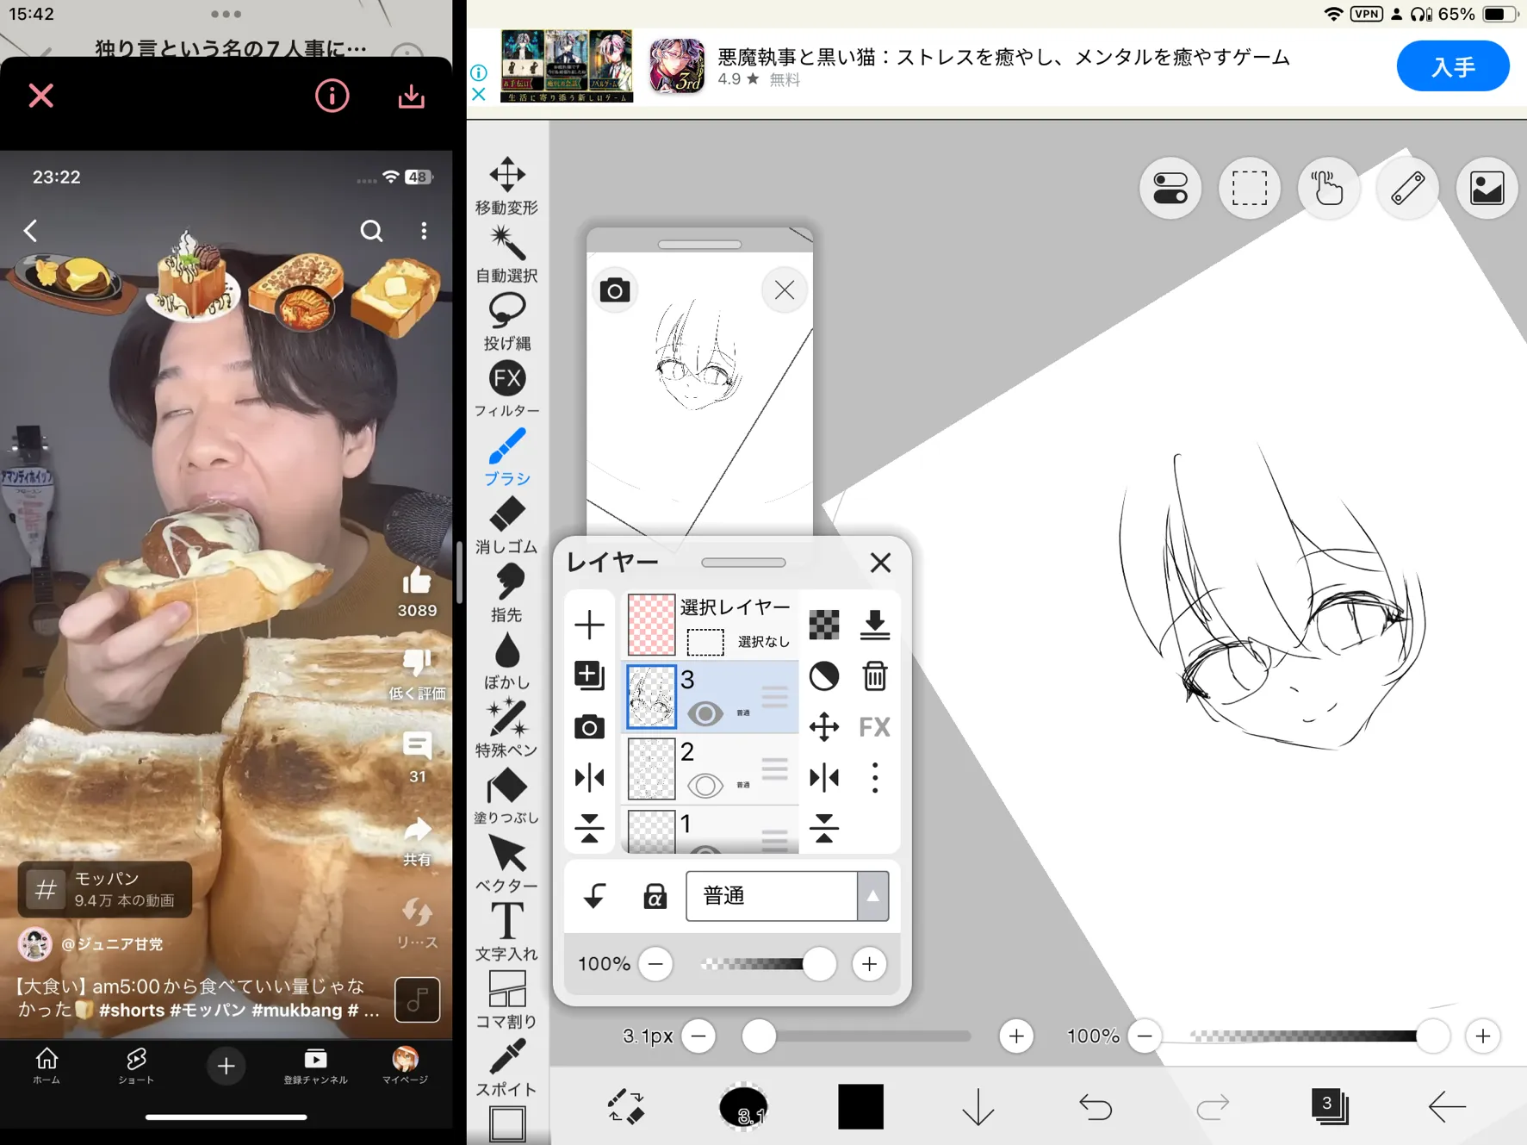Image resolution: width=1527 pixels, height=1145 pixels.
Task: Select the ぼかし blur tool
Action: click(507, 662)
